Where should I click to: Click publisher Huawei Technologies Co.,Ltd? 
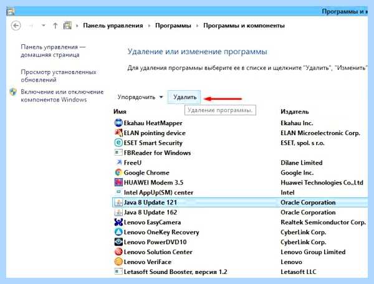322,182
